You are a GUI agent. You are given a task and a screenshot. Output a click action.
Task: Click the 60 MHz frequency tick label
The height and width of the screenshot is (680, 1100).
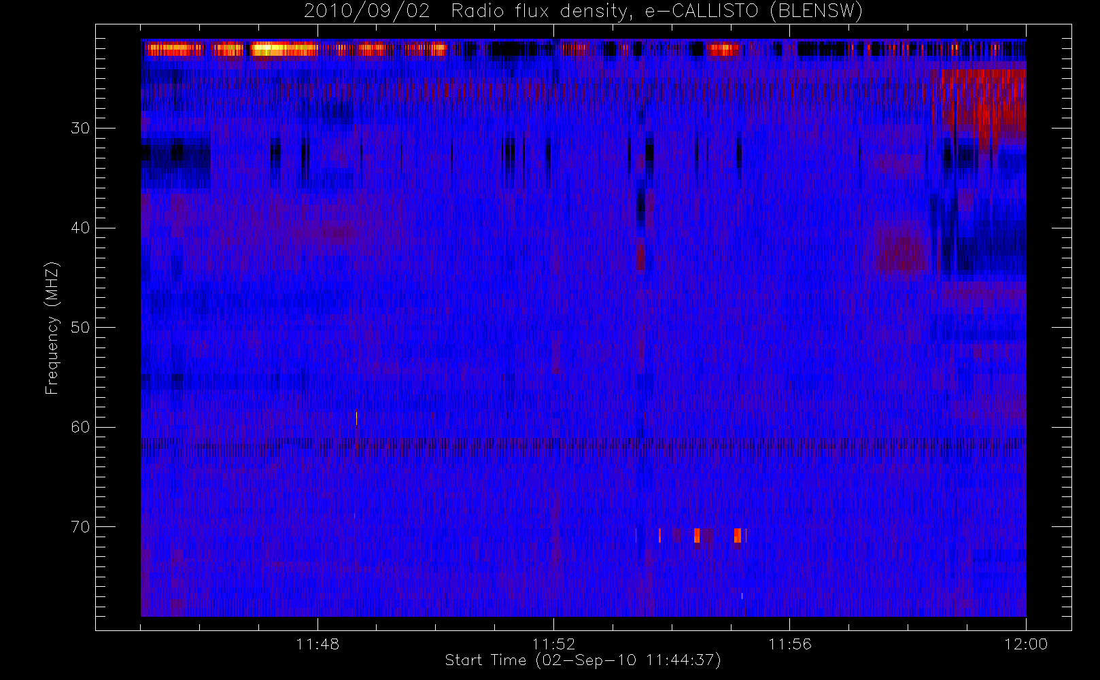pos(80,426)
